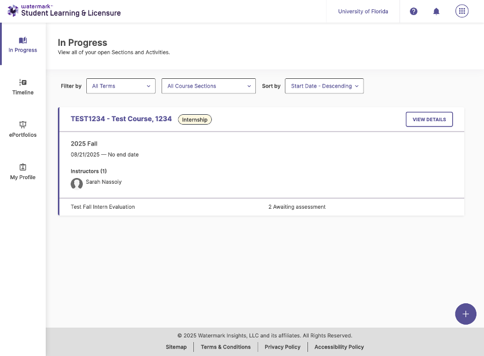The height and width of the screenshot is (356, 484).
Task: Click the Internship badge
Action: [195, 119]
